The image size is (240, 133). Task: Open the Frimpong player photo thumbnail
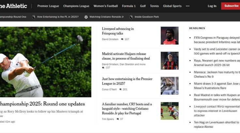[170, 36]
